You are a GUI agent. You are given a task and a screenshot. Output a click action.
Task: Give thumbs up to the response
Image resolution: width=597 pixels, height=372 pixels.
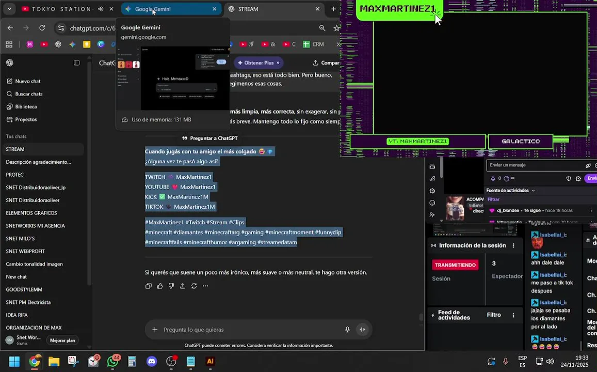160,286
